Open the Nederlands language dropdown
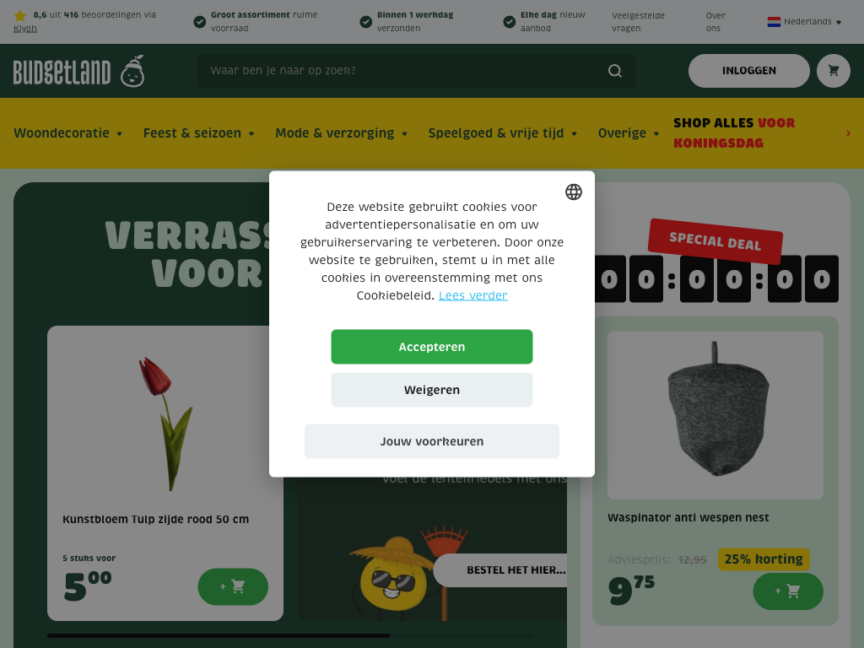Screen dimensions: 864x648 tap(804, 22)
